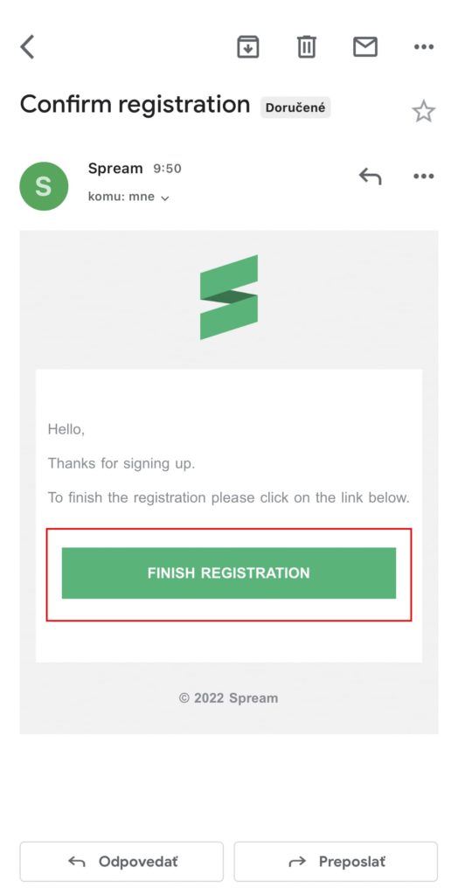Open message options dots next to reply arrow
458x895 pixels.
pos(424,177)
